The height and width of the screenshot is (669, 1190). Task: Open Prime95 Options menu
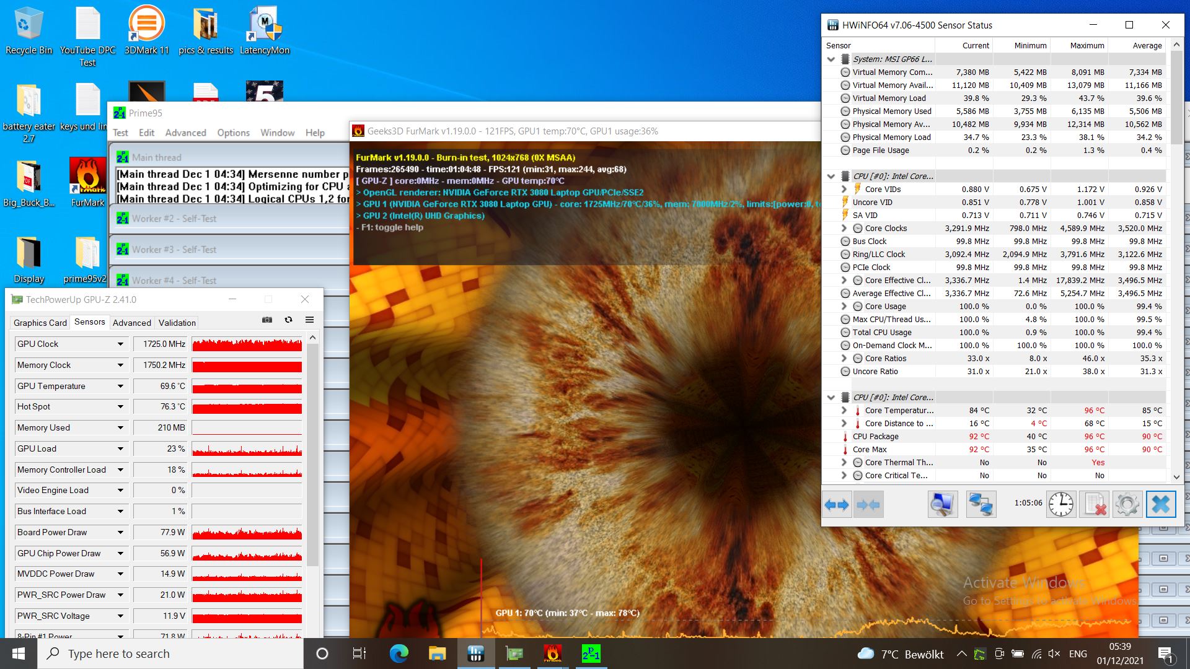[x=233, y=133]
